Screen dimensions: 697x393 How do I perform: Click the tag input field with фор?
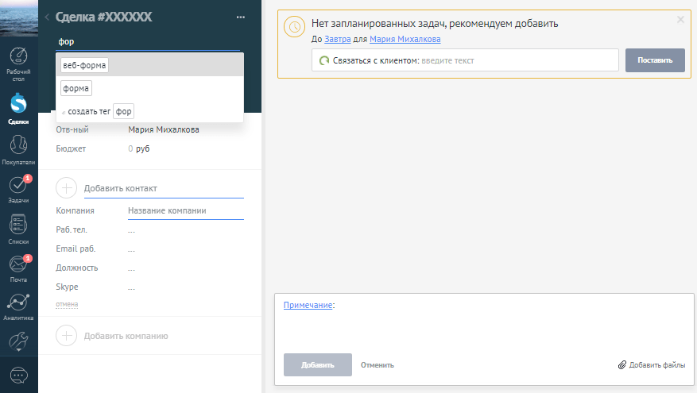click(x=148, y=42)
